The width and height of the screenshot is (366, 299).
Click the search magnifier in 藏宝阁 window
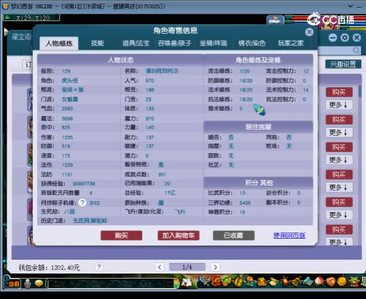click(x=356, y=50)
